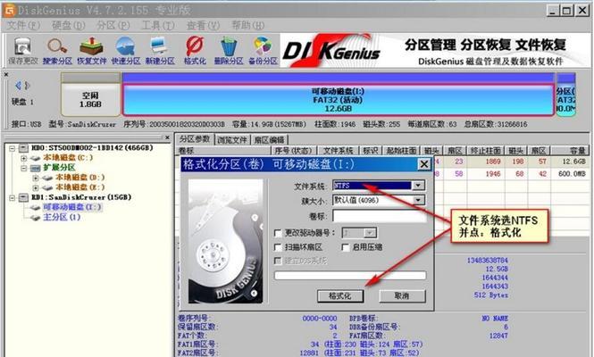The height and width of the screenshot is (357, 594).
Task: Expand the 本地磁盘(D:) tree node
Action: click(x=36, y=178)
